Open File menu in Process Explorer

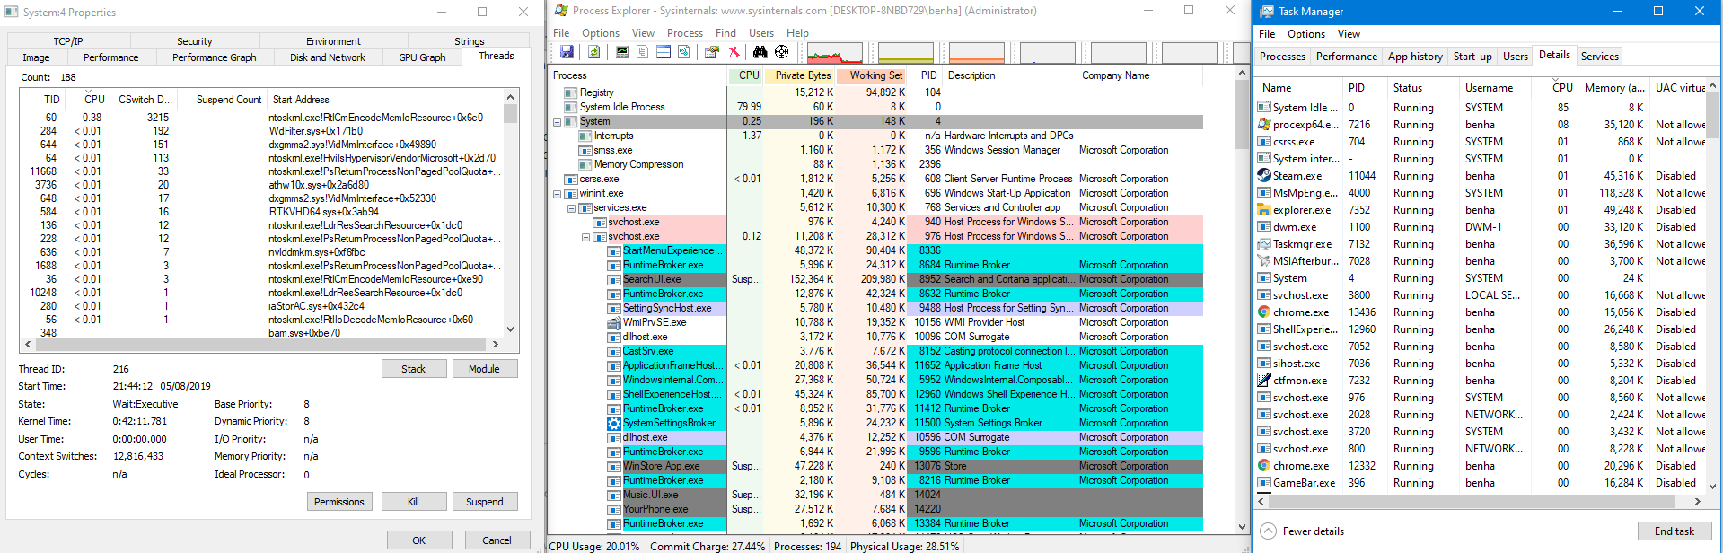click(561, 33)
